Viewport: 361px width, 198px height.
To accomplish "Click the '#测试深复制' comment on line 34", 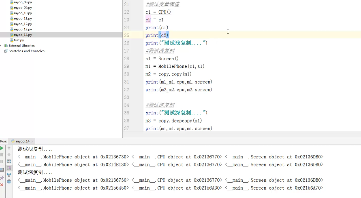I will coord(160,105).
